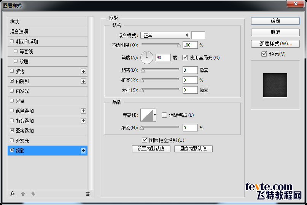Enable the 描边 checkbox

12,71
